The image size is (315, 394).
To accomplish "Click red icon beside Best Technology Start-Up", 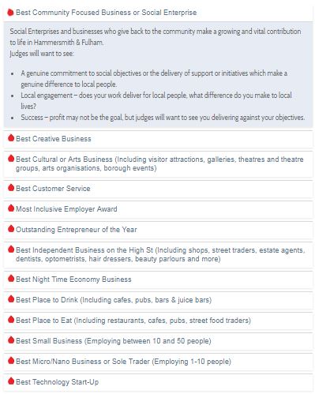I will (11, 381).
